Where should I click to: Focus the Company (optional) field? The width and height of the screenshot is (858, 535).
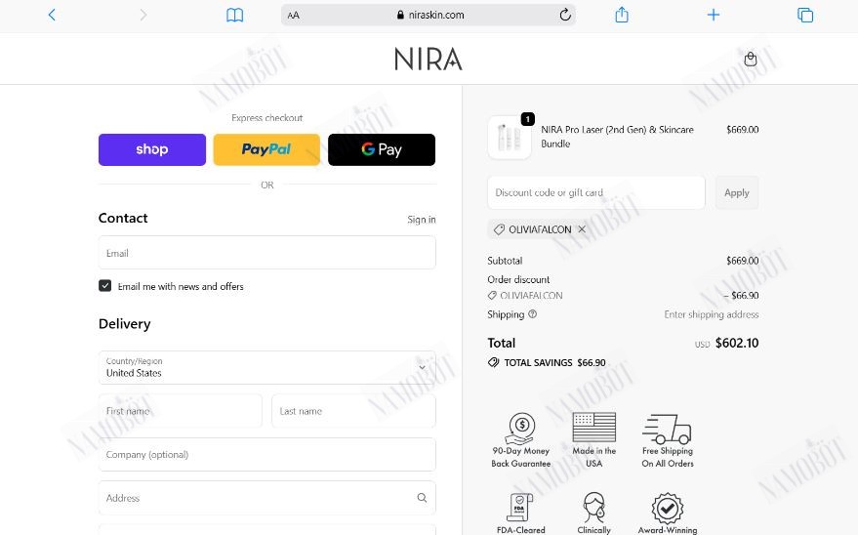[267, 454]
